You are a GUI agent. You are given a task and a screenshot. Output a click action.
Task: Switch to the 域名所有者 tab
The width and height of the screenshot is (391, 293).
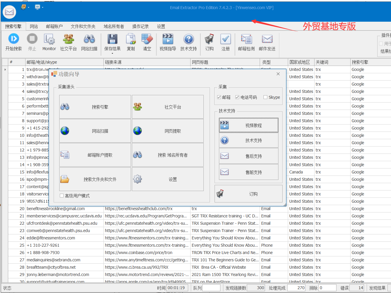[114, 26]
